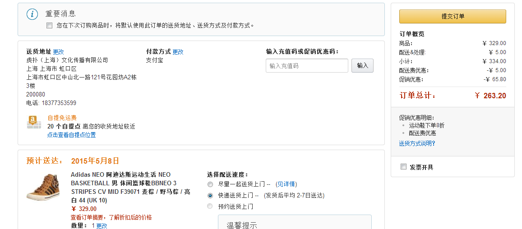The height and width of the screenshot is (229, 522).
Task: Open the 见详情 details link
Action: pyautogui.click(x=286, y=184)
